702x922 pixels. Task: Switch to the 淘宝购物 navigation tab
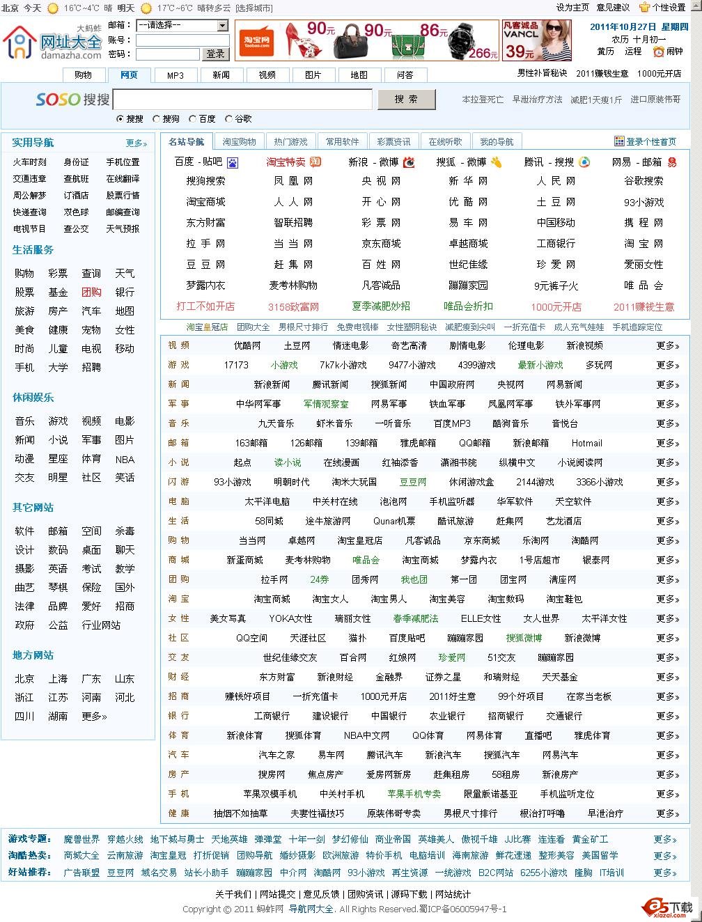click(x=238, y=141)
